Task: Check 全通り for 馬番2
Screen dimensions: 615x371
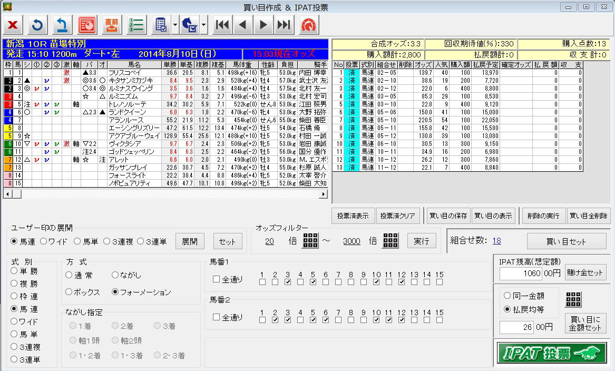Action: point(228,317)
